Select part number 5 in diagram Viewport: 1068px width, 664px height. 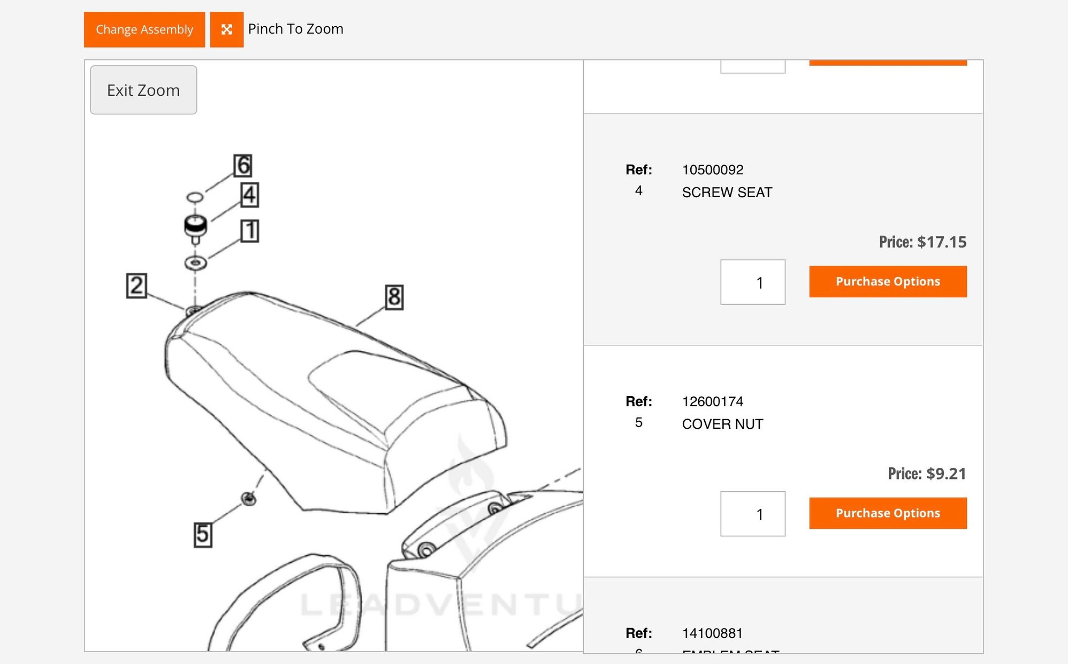pos(203,534)
